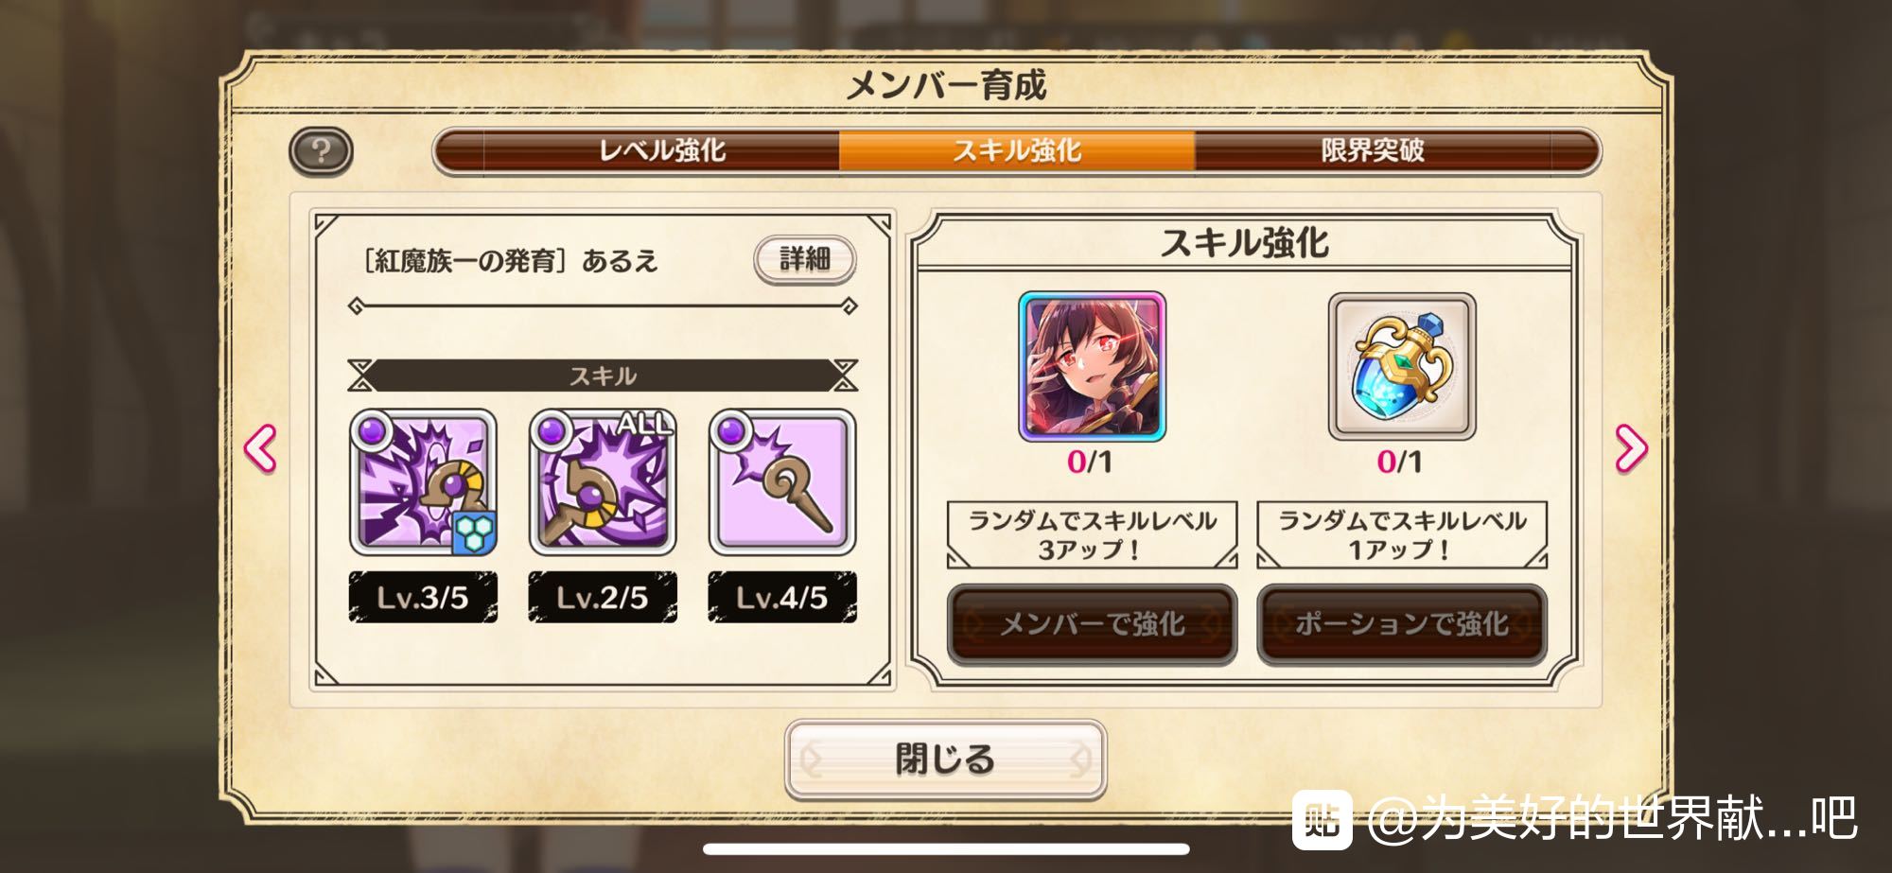Switch to the スキル強化 tab
The width and height of the screenshot is (1892, 873).
click(x=1017, y=151)
